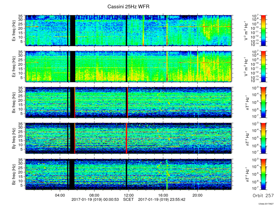The height and width of the screenshot is (205, 274).
Task: Click the 'Bz freq (Hz)' axis label
Action: point(14,174)
